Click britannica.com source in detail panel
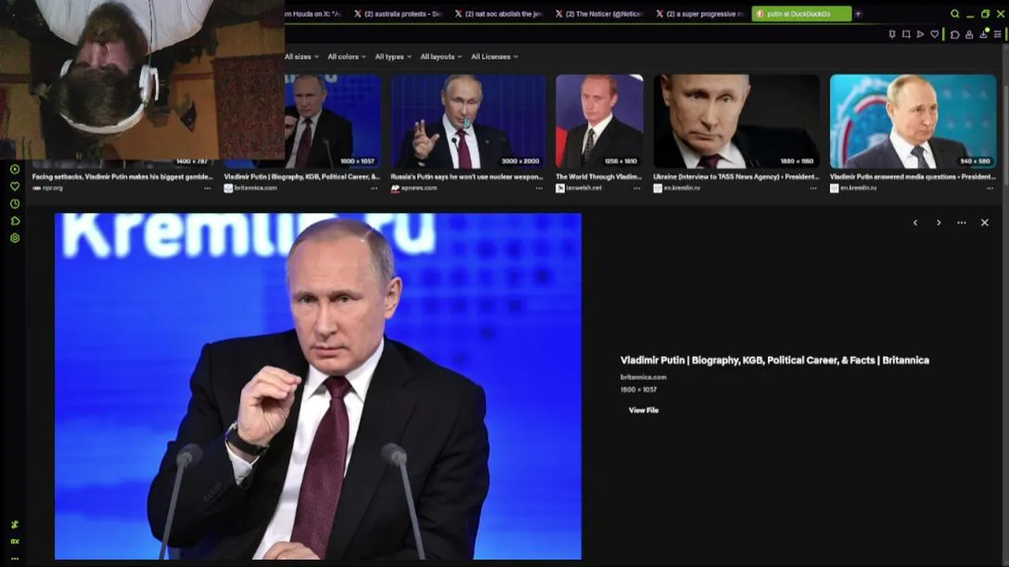Screen dimensions: 1009x567 click(643, 377)
